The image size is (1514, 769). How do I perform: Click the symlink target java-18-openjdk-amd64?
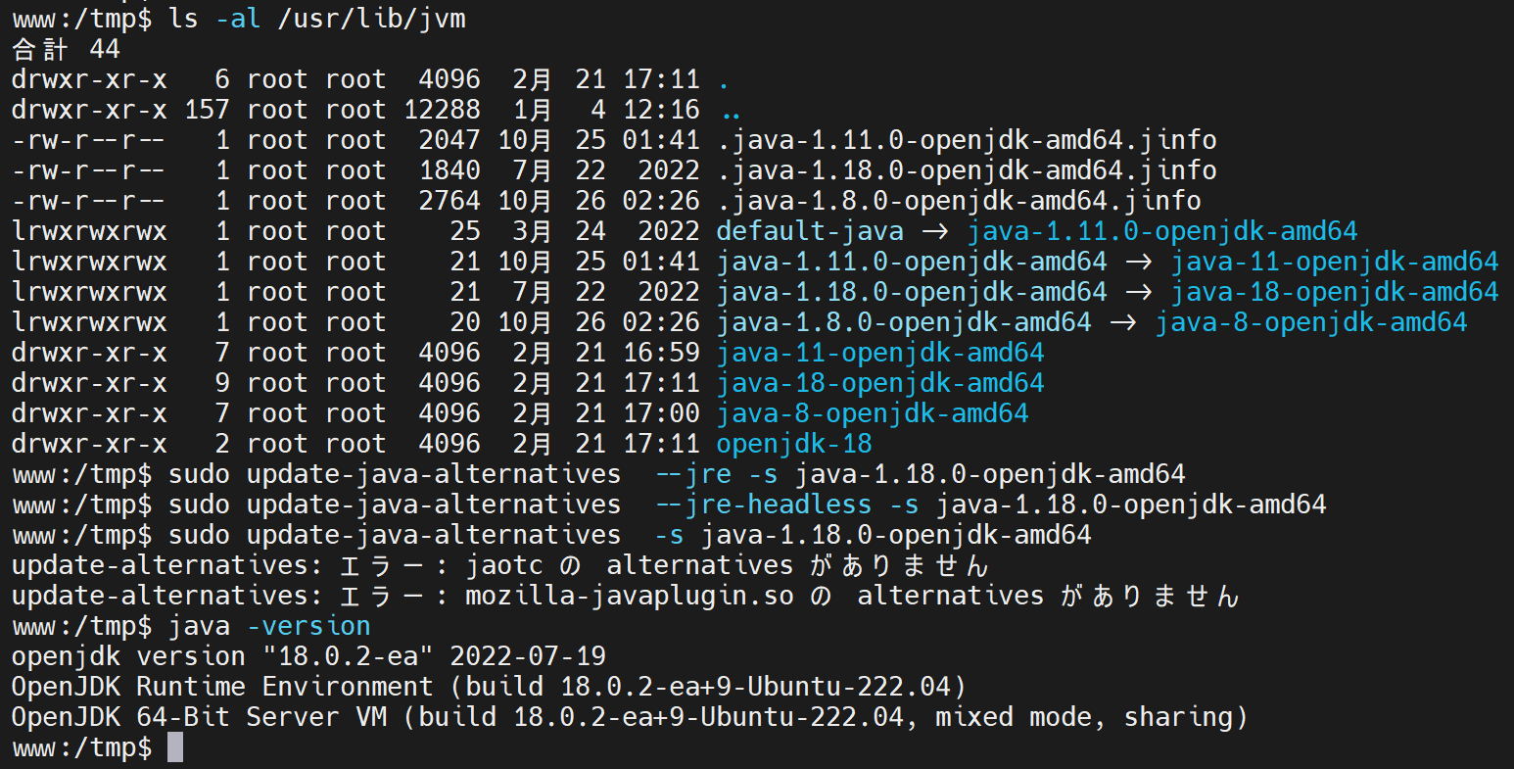pyautogui.click(x=1335, y=293)
